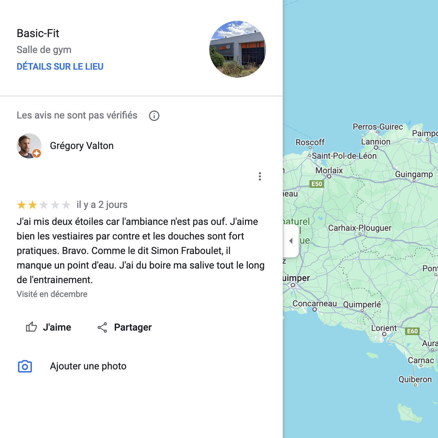Click the Partager button label
The image size is (438, 438).
point(133,327)
